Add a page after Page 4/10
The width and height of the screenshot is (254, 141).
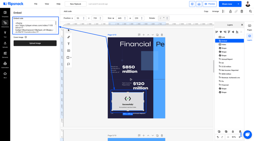tap(144, 35)
